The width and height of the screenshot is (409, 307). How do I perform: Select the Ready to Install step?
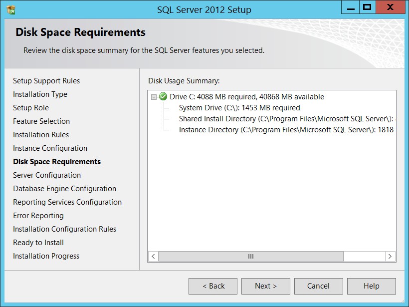click(x=38, y=243)
